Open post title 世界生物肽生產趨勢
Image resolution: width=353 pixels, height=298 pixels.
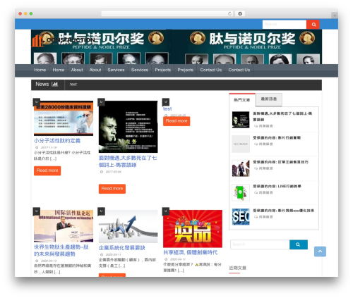pyautogui.click(x=61, y=250)
